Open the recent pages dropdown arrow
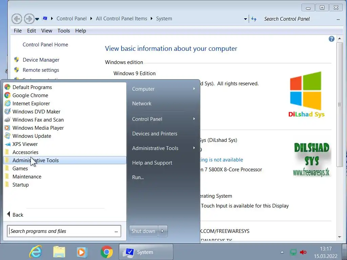Image resolution: width=347 pixels, height=260 pixels. [37, 19]
